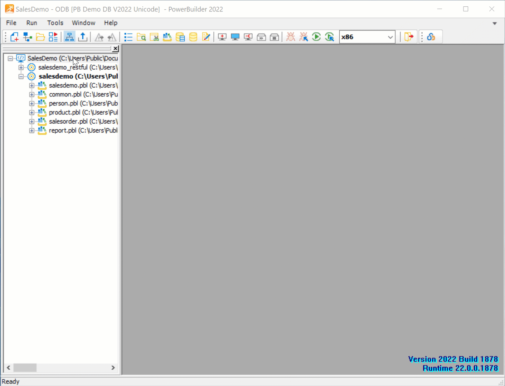
Task: Toggle the System Tree toolbar button
Action: click(69, 37)
